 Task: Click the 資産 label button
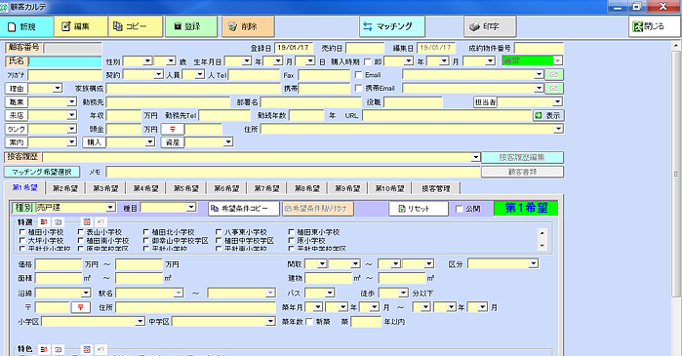click(173, 142)
